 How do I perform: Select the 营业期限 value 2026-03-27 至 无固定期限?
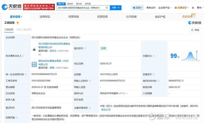[45, 87]
